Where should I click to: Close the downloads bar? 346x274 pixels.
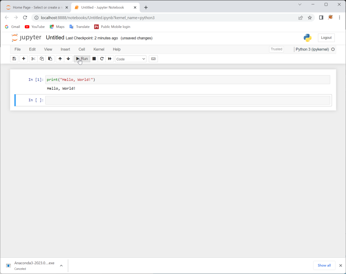point(341,266)
